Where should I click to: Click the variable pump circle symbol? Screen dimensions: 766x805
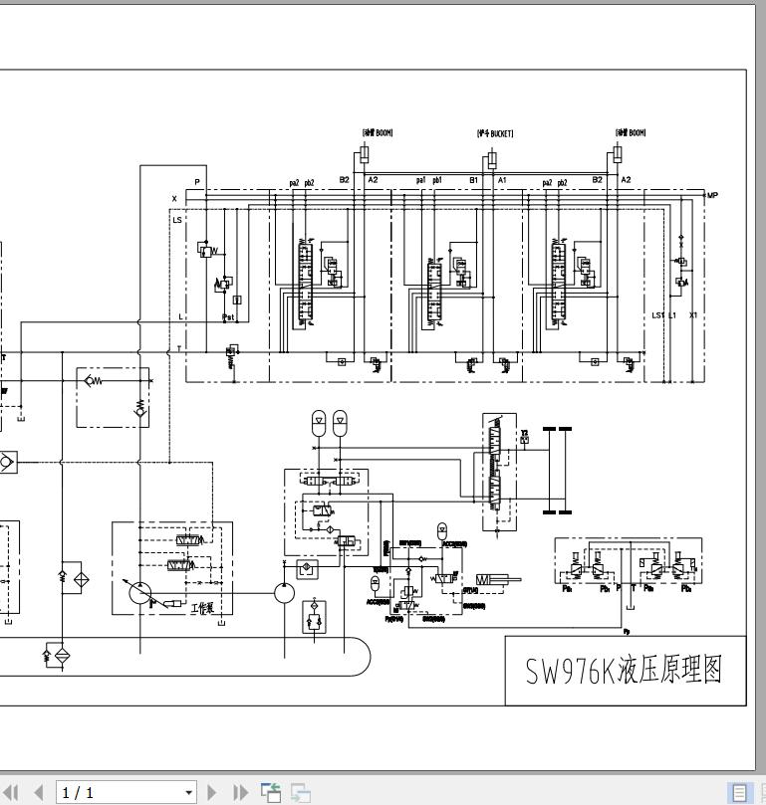tap(140, 593)
